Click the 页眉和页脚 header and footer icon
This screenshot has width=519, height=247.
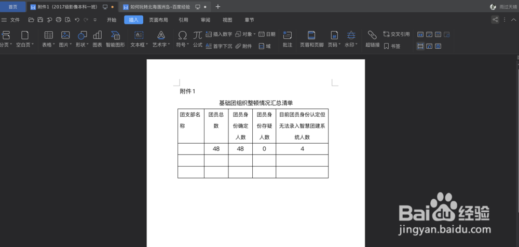(311, 39)
